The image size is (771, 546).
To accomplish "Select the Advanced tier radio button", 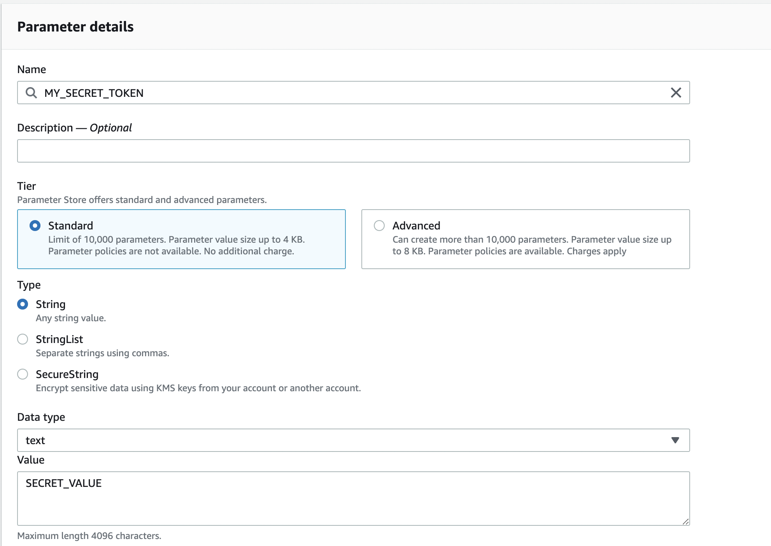I will tap(379, 226).
